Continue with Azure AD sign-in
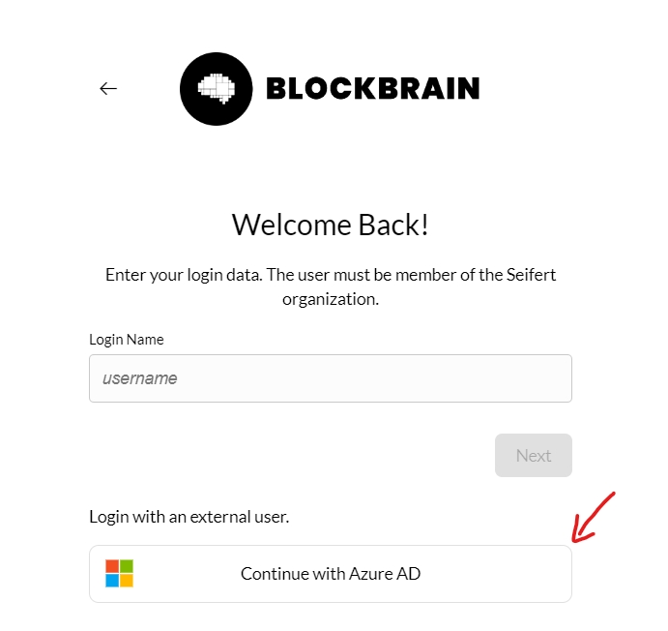Screen dimensions: 668x631 pyautogui.click(x=331, y=574)
